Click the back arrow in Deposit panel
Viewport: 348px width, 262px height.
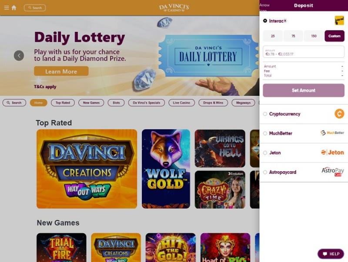pyautogui.click(x=264, y=7)
